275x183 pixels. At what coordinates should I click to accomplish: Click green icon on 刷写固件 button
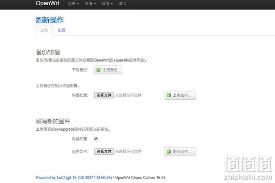[x=169, y=152]
